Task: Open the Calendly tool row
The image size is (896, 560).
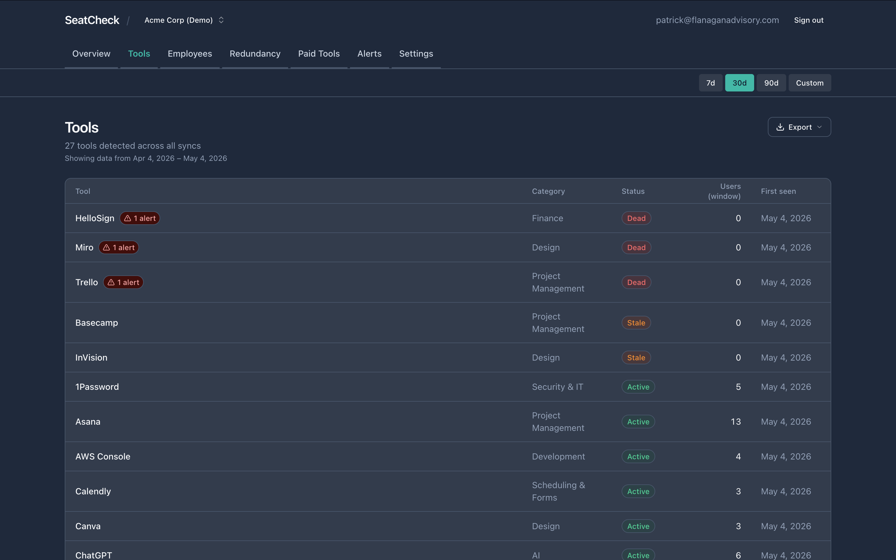Action: tap(448, 491)
